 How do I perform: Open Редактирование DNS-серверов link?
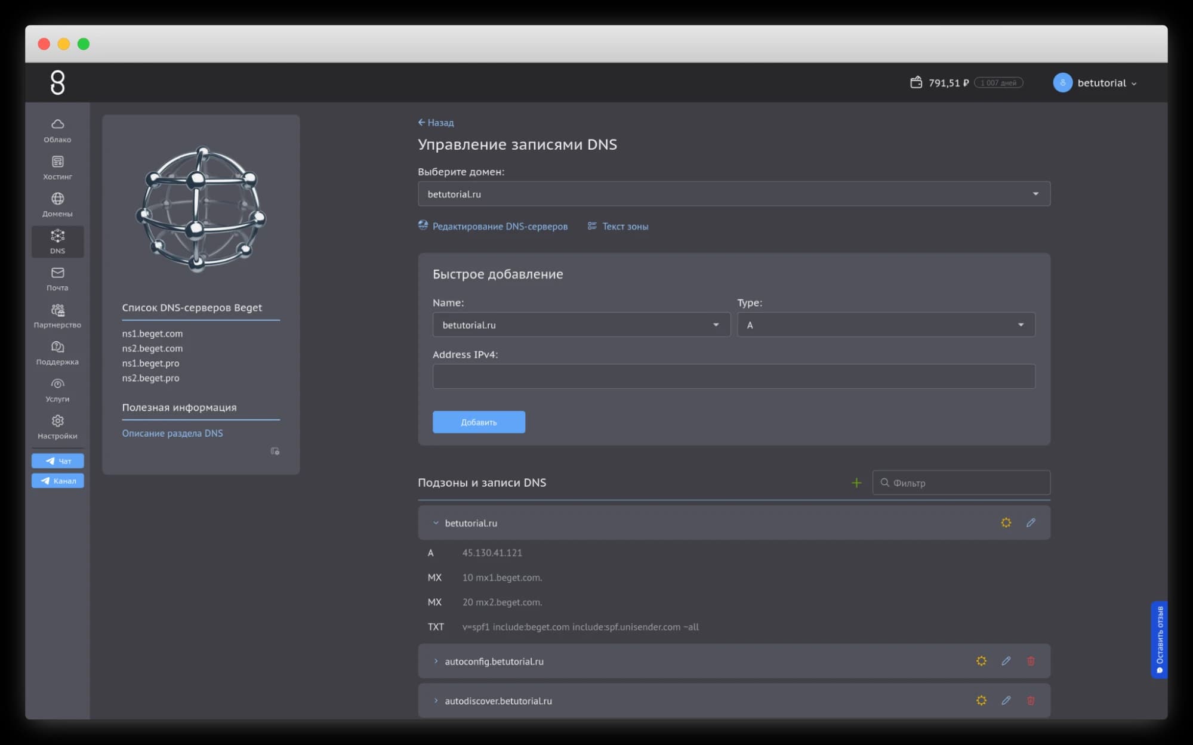(x=493, y=226)
